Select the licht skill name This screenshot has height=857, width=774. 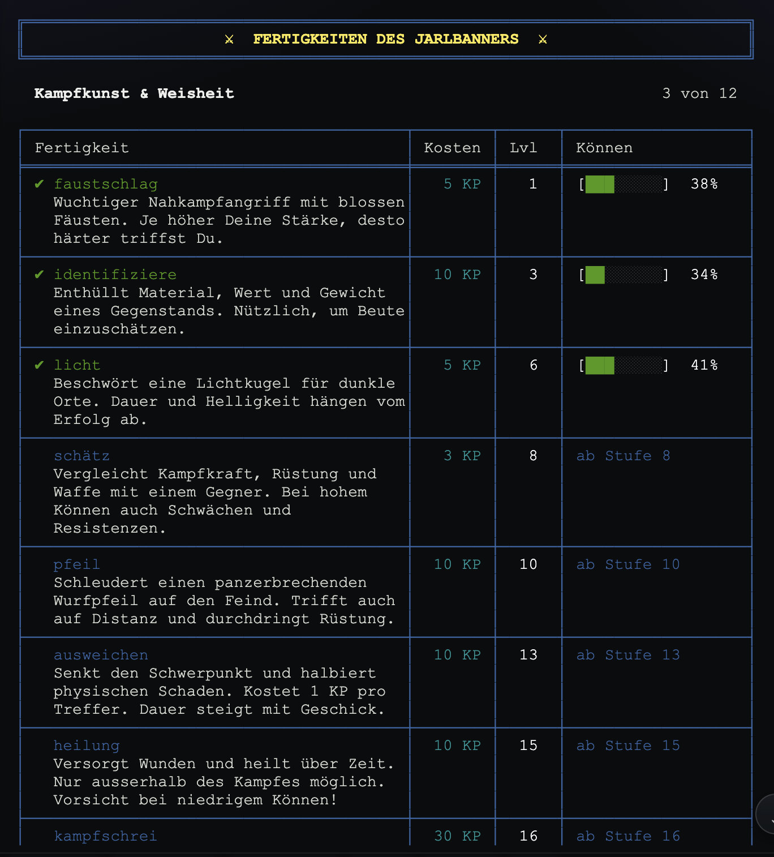pos(77,365)
